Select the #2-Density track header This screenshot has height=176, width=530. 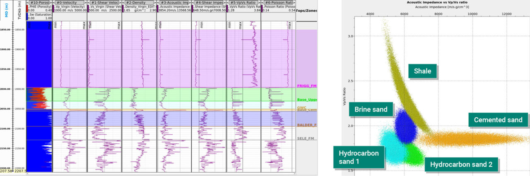coord(139,2)
